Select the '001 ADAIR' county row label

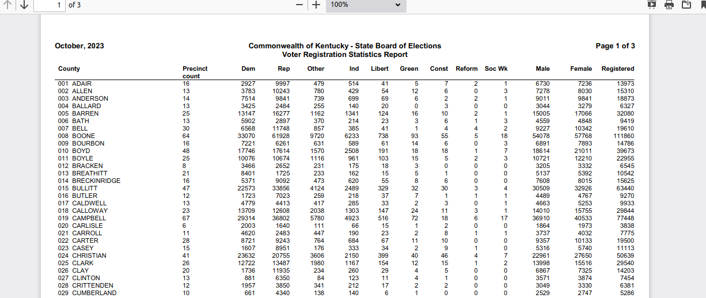(75, 83)
